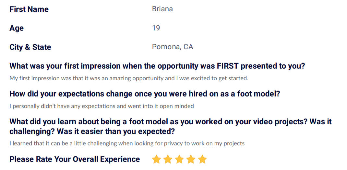Click the foot model learning question heading
347x170 pixels.
(171, 127)
